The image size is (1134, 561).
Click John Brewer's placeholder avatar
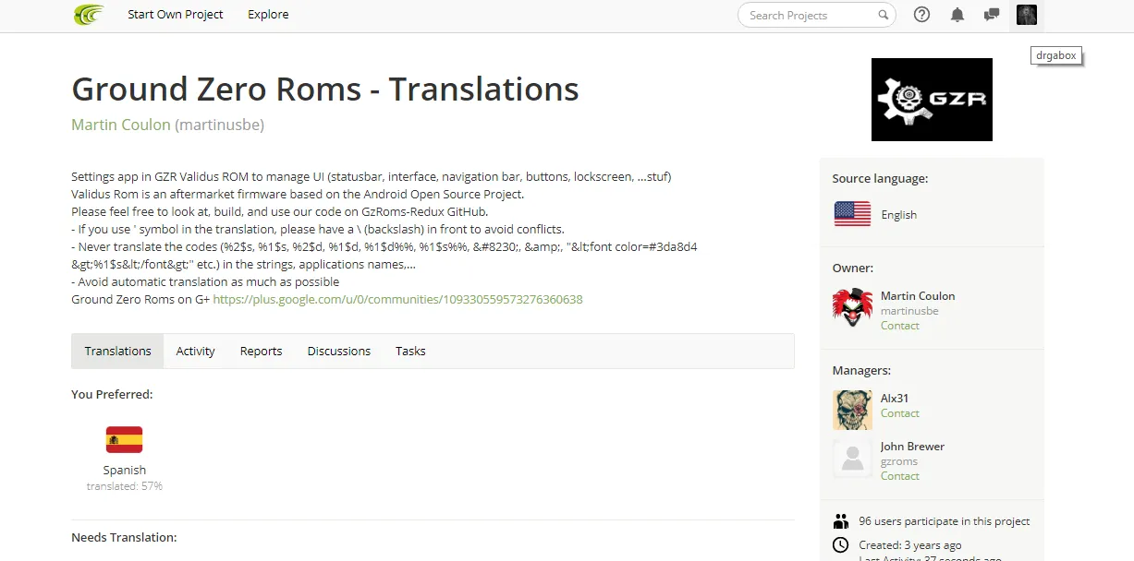(x=852, y=458)
